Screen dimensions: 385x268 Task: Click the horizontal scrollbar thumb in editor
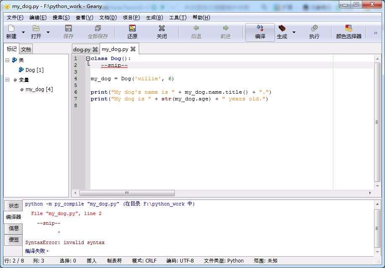point(127,193)
